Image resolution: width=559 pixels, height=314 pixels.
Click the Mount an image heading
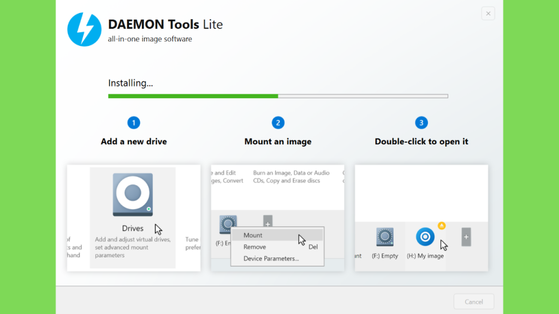coord(278,142)
